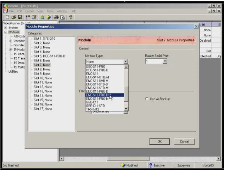Click the document icon beside File menu
Screen dimensions: 225x170
(x=5, y=11)
